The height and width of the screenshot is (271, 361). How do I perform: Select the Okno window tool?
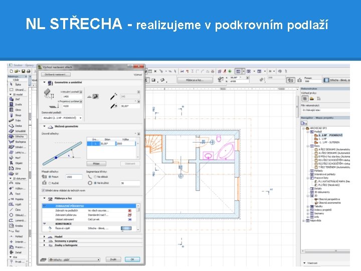[x=16, y=110]
